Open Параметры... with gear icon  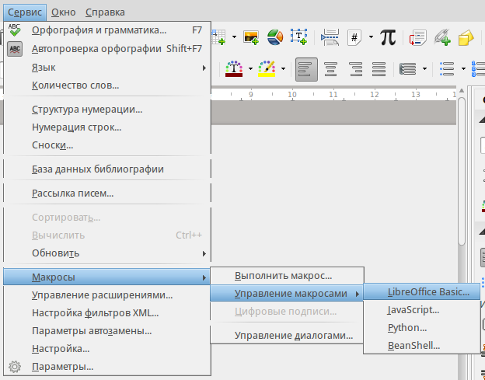(107, 367)
